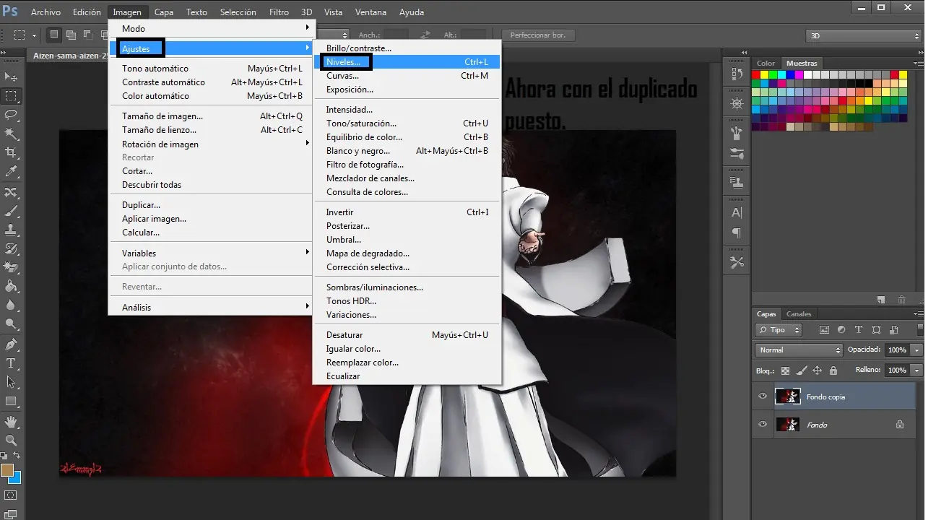Open the Paragraph panel icon

[x=737, y=233]
